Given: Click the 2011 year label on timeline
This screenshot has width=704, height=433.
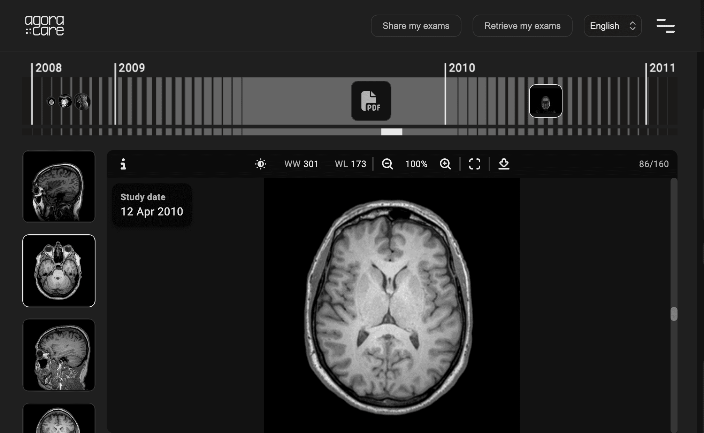Looking at the screenshot, I should click(662, 68).
